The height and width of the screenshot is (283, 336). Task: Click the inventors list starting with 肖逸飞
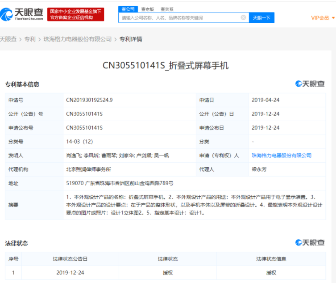pyautogui.click(x=117, y=156)
